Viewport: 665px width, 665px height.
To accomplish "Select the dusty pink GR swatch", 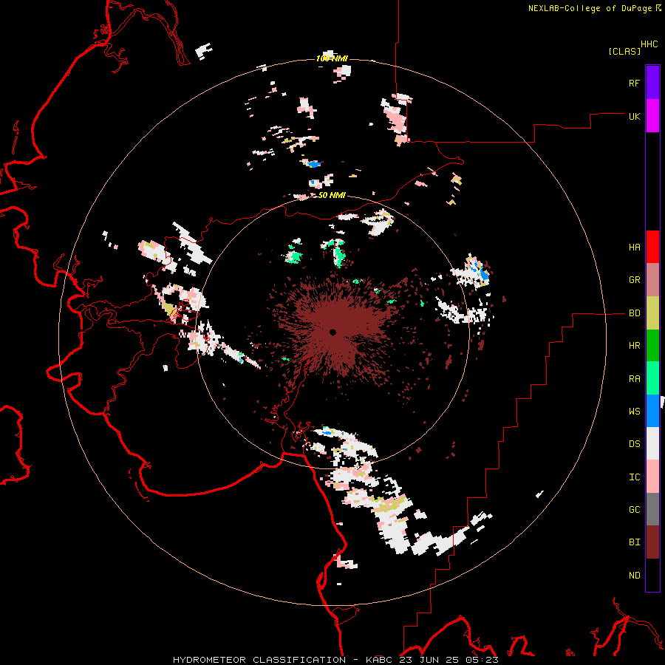I will tap(652, 280).
